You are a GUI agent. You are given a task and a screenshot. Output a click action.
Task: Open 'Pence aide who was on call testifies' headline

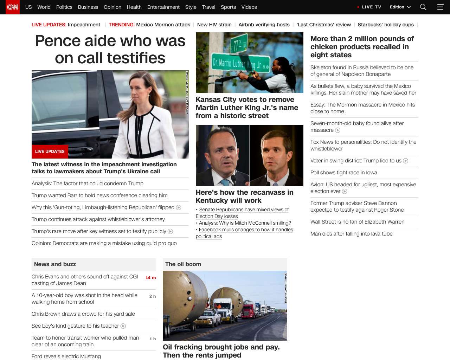110,49
